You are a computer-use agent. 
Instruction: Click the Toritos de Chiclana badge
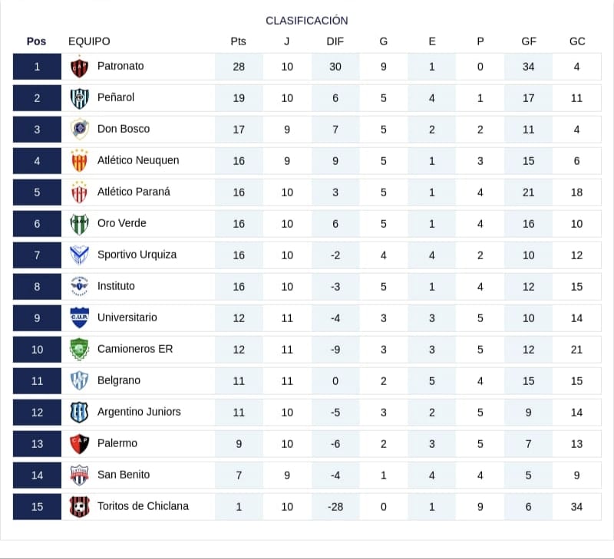tap(80, 507)
